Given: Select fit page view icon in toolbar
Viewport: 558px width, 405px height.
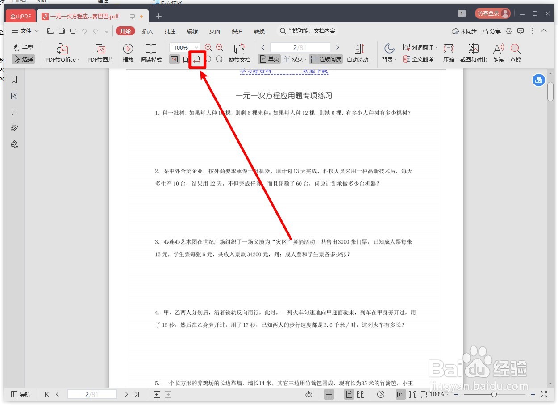Looking at the screenshot, I should click(x=186, y=59).
